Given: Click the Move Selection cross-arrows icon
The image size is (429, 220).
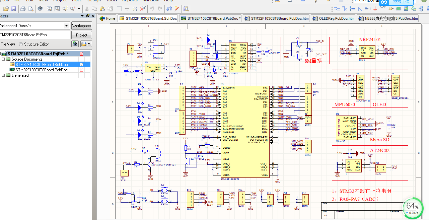Looking at the screenshot, I should coord(127,9).
